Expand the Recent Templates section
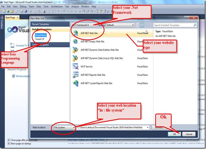 50,24
